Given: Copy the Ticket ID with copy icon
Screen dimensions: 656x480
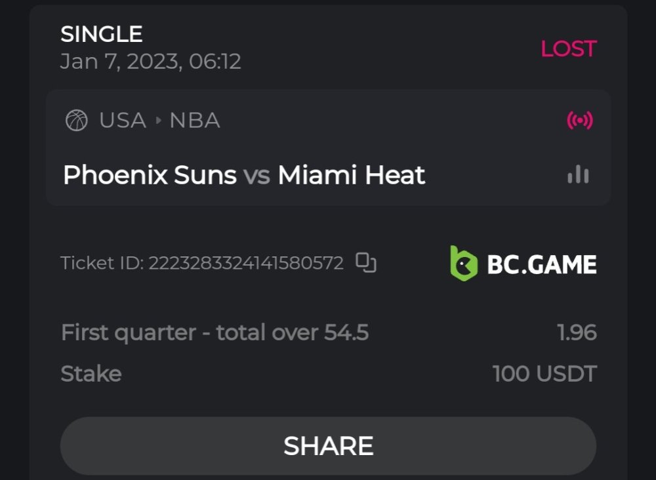Looking at the screenshot, I should (x=366, y=263).
